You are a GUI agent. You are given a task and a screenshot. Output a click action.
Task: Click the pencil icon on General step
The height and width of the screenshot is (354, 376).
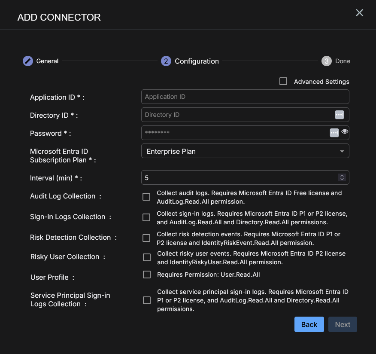coord(28,61)
